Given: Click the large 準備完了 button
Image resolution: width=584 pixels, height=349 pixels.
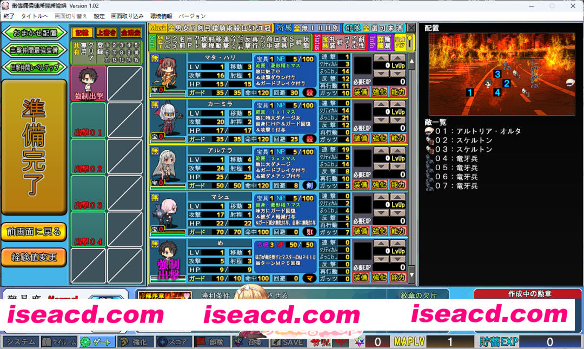Looking at the screenshot, I should pyautogui.click(x=34, y=147).
